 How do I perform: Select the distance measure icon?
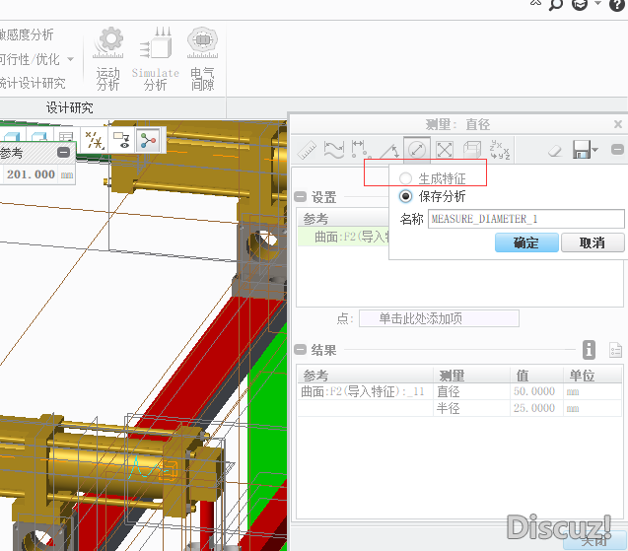[361, 150]
